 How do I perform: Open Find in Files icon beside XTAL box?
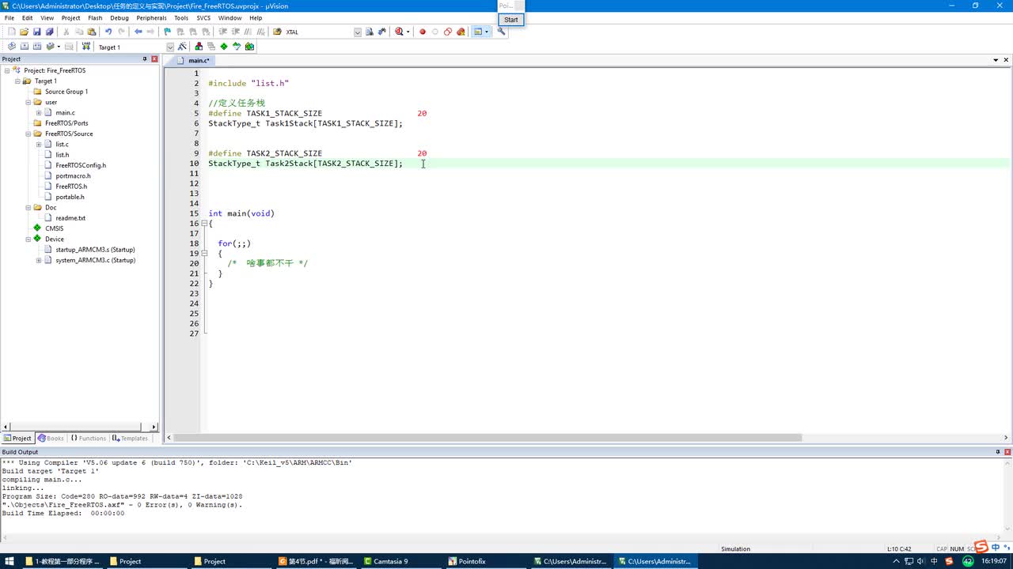tap(370, 32)
